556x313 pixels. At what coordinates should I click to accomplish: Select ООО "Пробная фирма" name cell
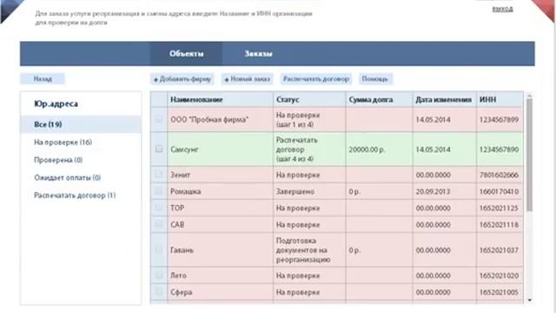[220, 120]
